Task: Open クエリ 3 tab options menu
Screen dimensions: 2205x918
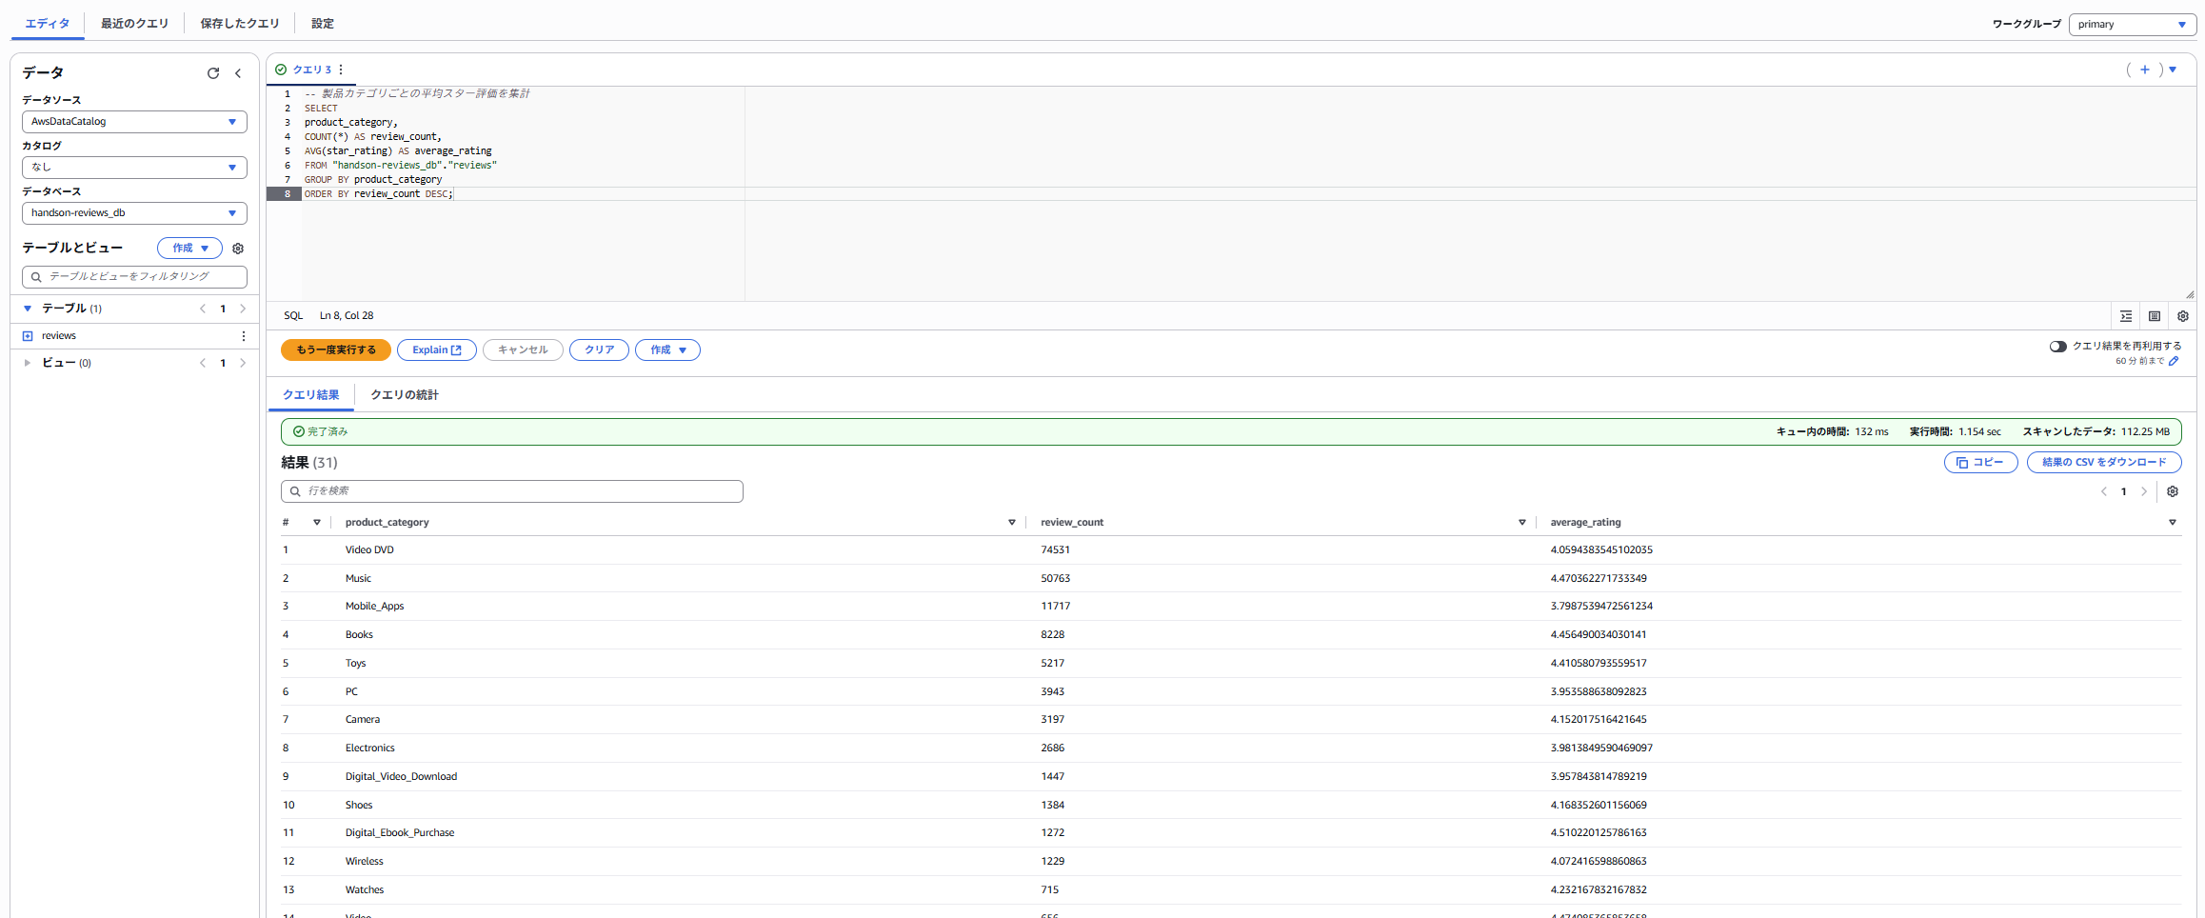Action: (x=341, y=70)
